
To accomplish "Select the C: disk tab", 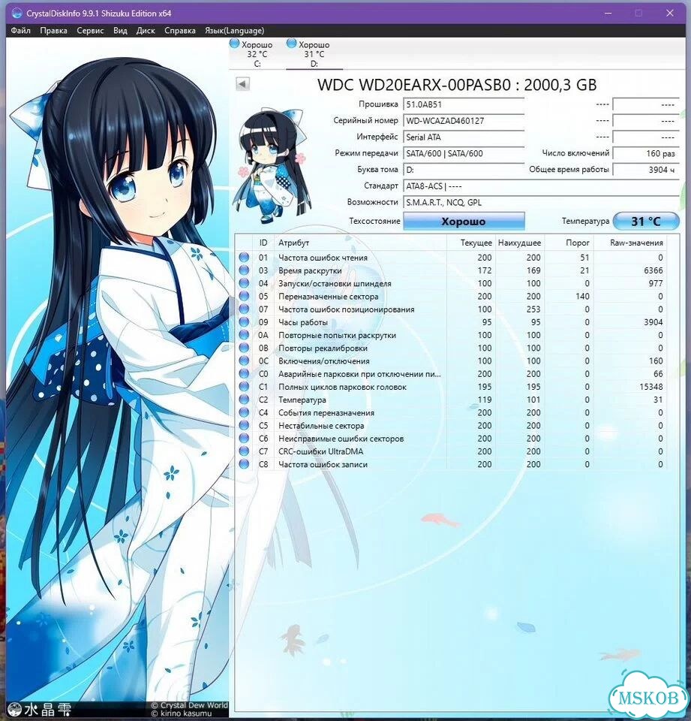I will (x=257, y=54).
